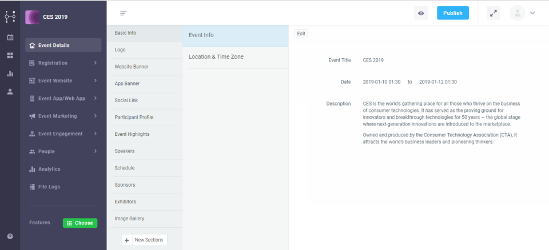
Task: Click the green Choose features button
Action: click(80, 223)
